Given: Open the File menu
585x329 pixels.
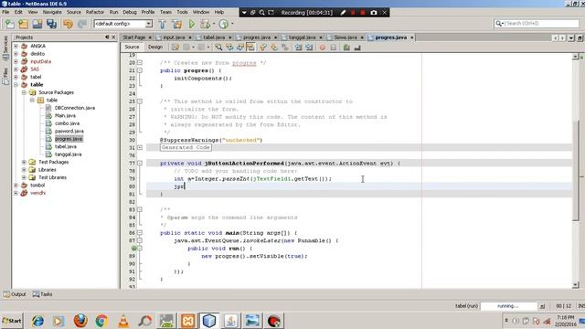Looking at the screenshot, I should click(x=5, y=12).
